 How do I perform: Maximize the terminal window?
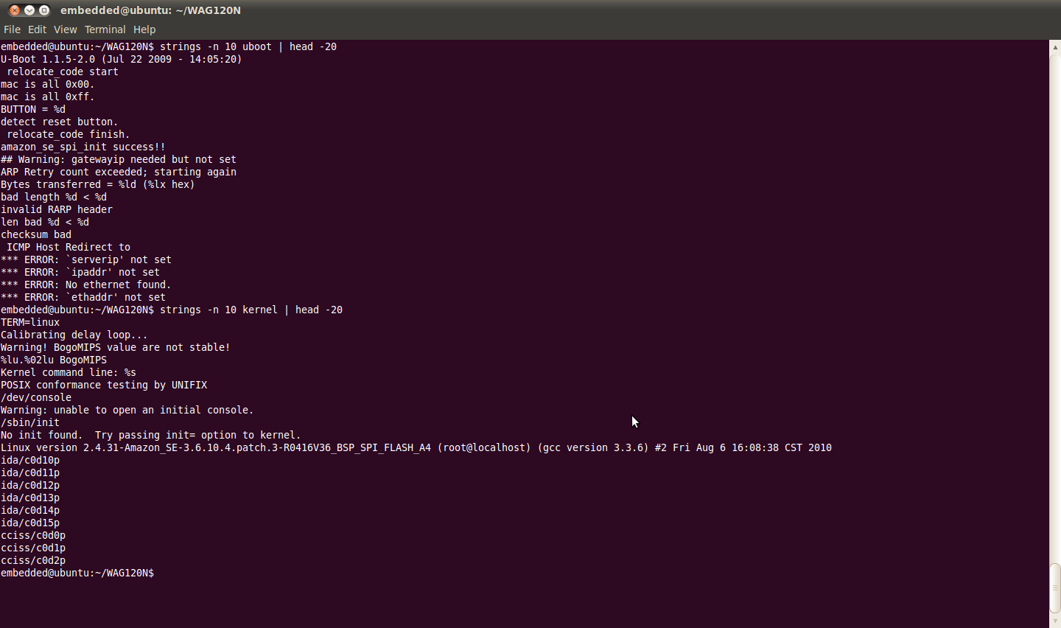(44, 10)
